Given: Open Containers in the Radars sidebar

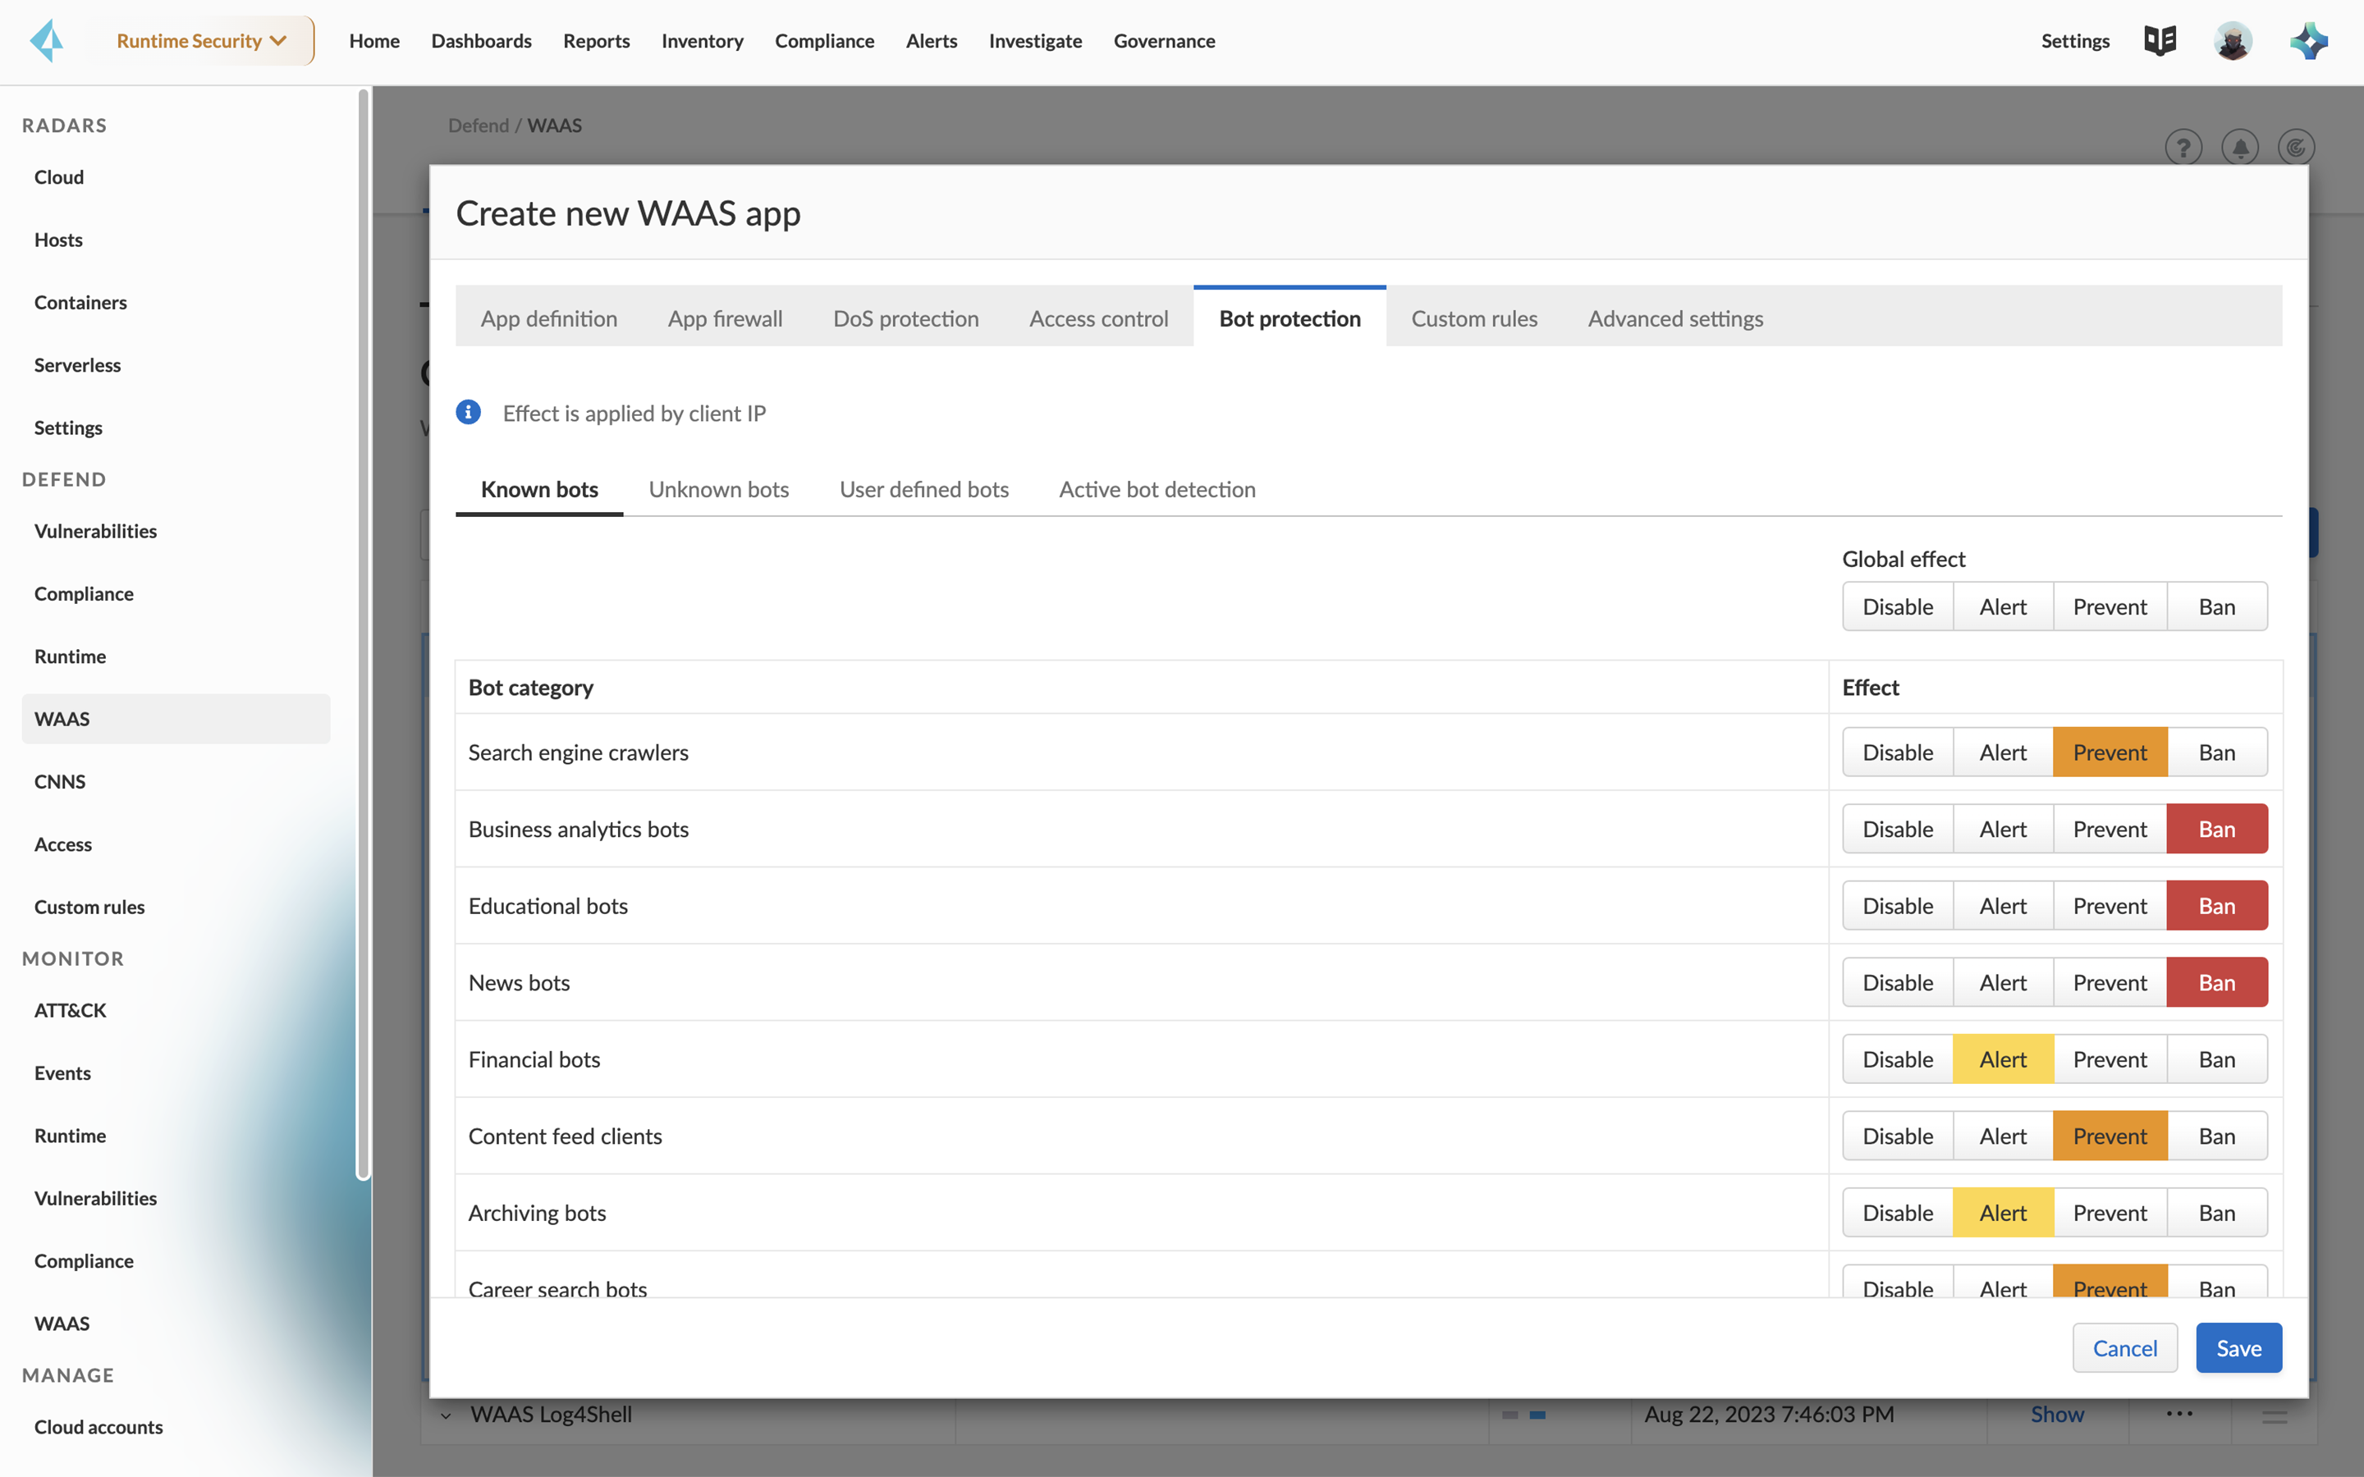Looking at the screenshot, I should tap(80, 303).
